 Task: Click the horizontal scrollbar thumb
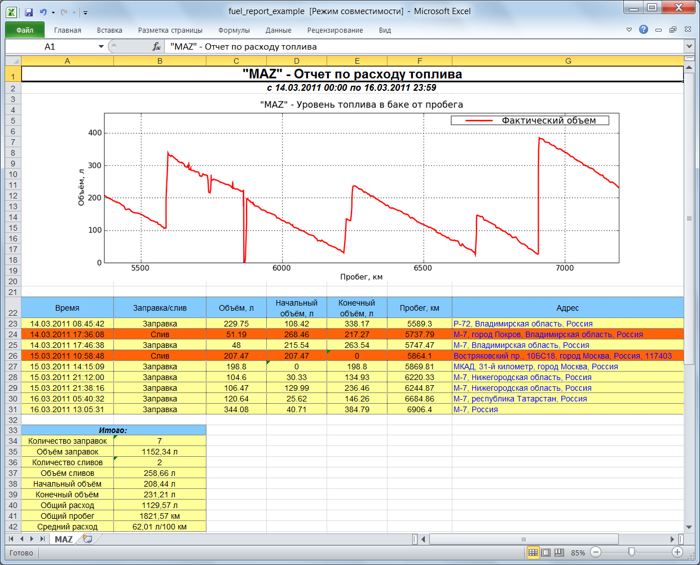click(523, 539)
